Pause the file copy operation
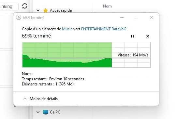The height and width of the screenshot is (119, 175). (x=133, y=36)
